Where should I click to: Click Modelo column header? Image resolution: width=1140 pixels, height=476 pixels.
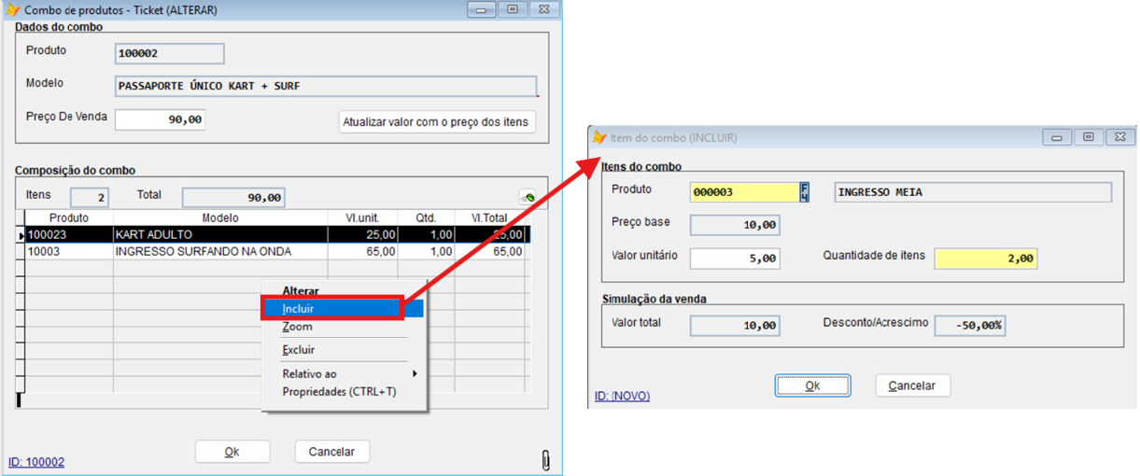pyautogui.click(x=220, y=217)
